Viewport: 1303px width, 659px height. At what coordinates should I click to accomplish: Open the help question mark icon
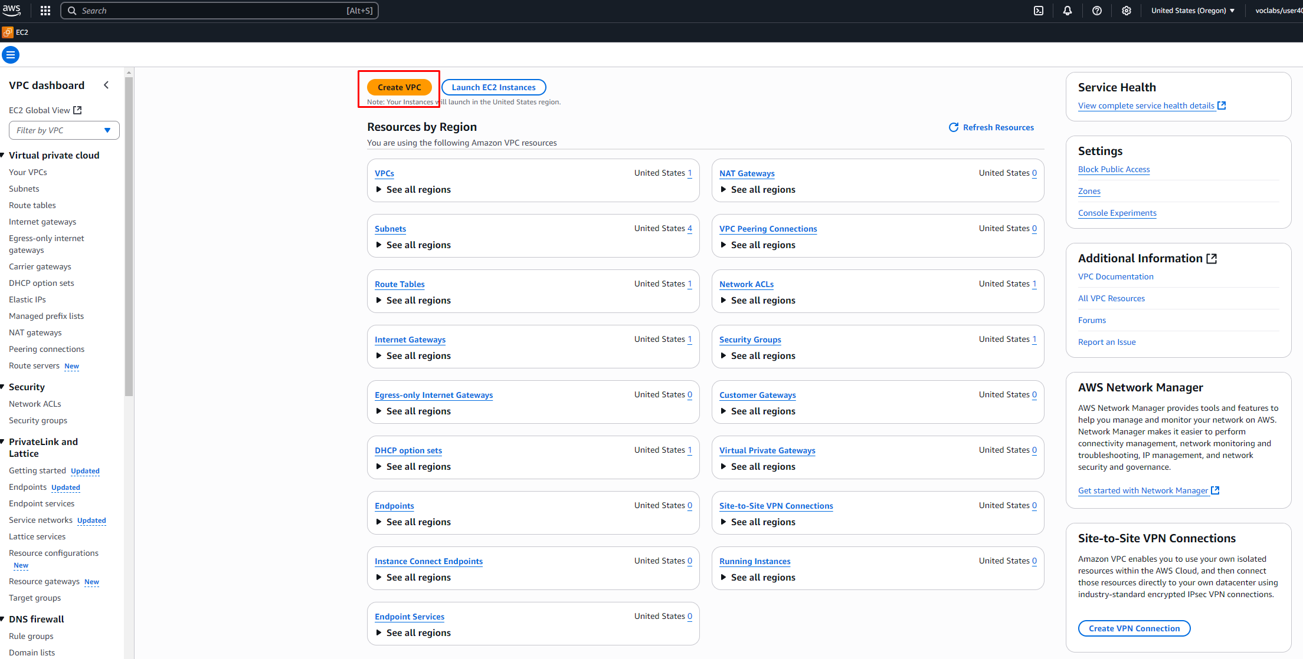click(1097, 11)
